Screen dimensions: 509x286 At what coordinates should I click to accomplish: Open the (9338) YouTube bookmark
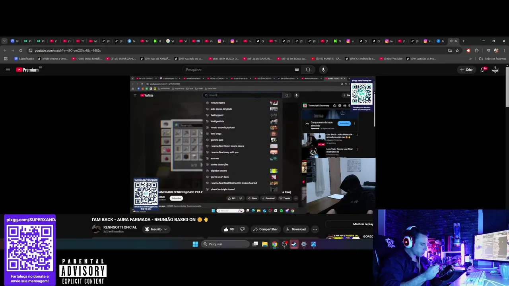coord(390,59)
